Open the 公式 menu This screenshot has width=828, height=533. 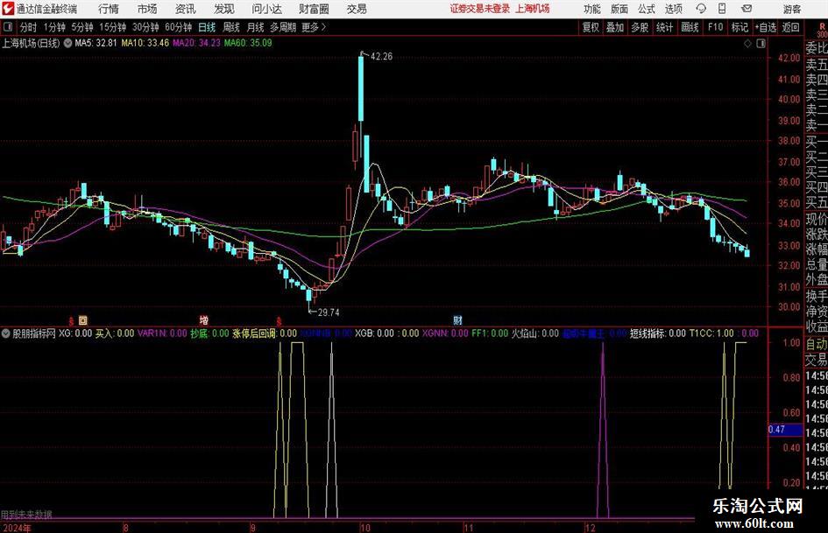point(646,9)
